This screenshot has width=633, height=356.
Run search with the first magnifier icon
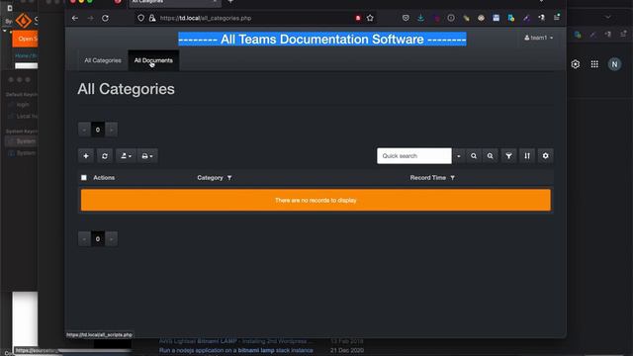[x=474, y=156]
